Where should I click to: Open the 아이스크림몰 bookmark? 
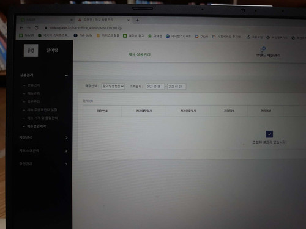[108, 35]
